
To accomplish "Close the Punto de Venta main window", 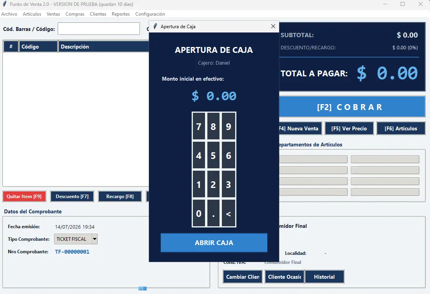I will 421,4.
